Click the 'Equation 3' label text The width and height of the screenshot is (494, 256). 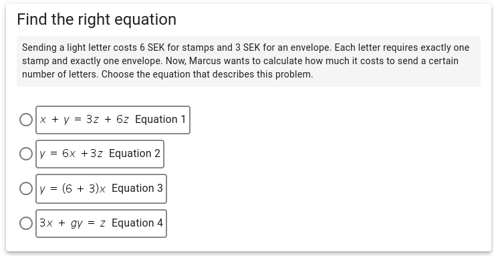click(x=137, y=188)
